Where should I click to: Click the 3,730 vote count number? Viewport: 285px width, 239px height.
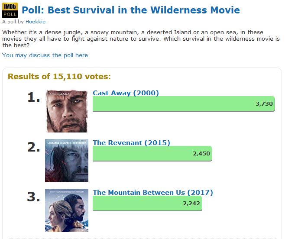pos(264,104)
